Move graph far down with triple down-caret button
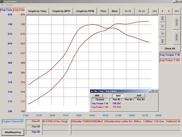182x137 pixels. coord(162,41)
